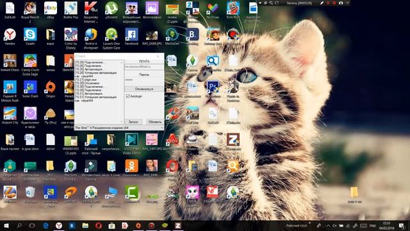The width and height of the screenshot is (410, 231).
Task: Expand the game selection dropdown in ZClient
Action: coord(162,128)
